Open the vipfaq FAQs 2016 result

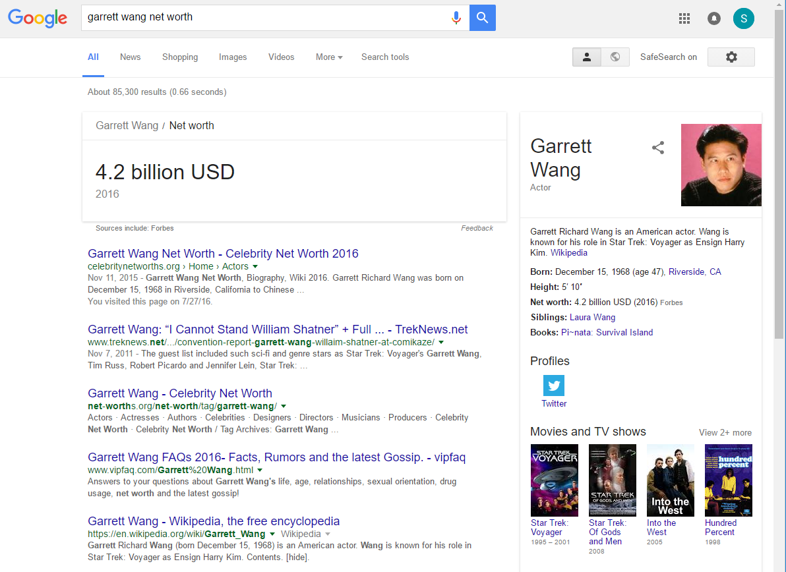277,457
